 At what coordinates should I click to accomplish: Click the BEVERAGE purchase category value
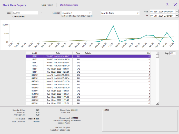[76, 120]
